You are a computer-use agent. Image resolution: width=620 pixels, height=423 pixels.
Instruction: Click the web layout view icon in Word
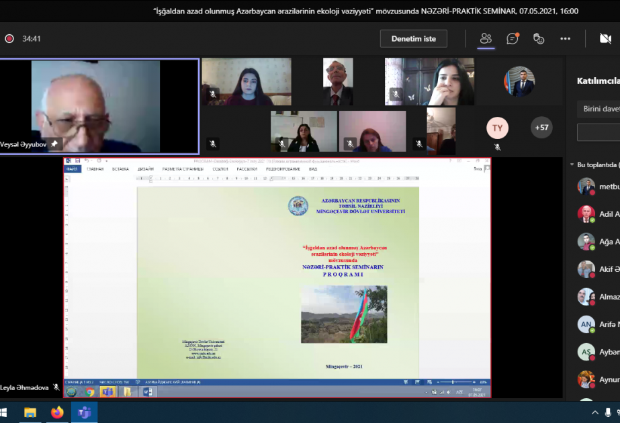429,382
